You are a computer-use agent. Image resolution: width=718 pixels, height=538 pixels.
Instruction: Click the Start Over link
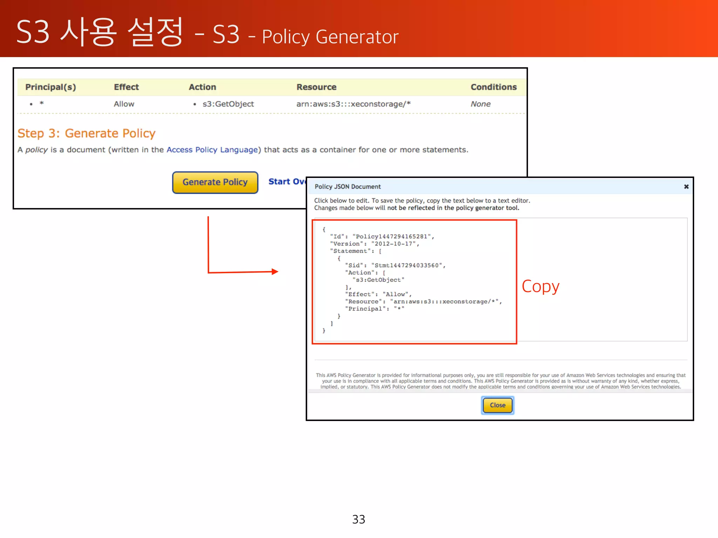(x=287, y=181)
